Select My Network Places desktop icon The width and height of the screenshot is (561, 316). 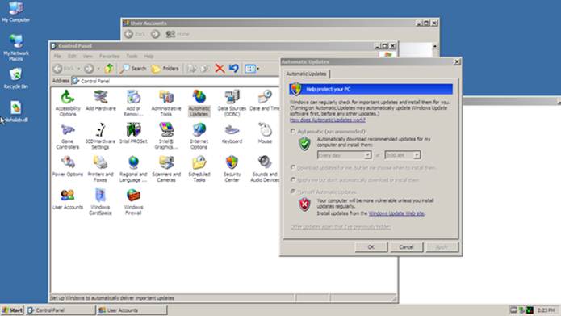point(15,47)
